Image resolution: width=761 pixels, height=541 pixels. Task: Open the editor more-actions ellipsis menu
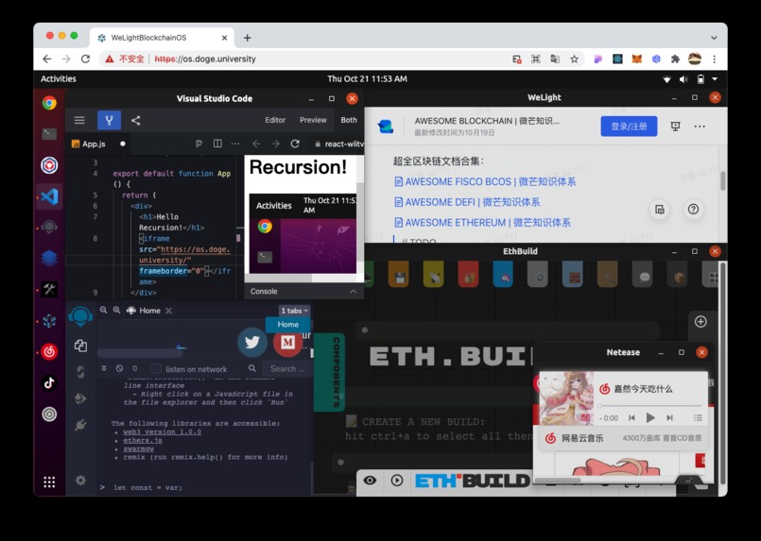pos(235,144)
